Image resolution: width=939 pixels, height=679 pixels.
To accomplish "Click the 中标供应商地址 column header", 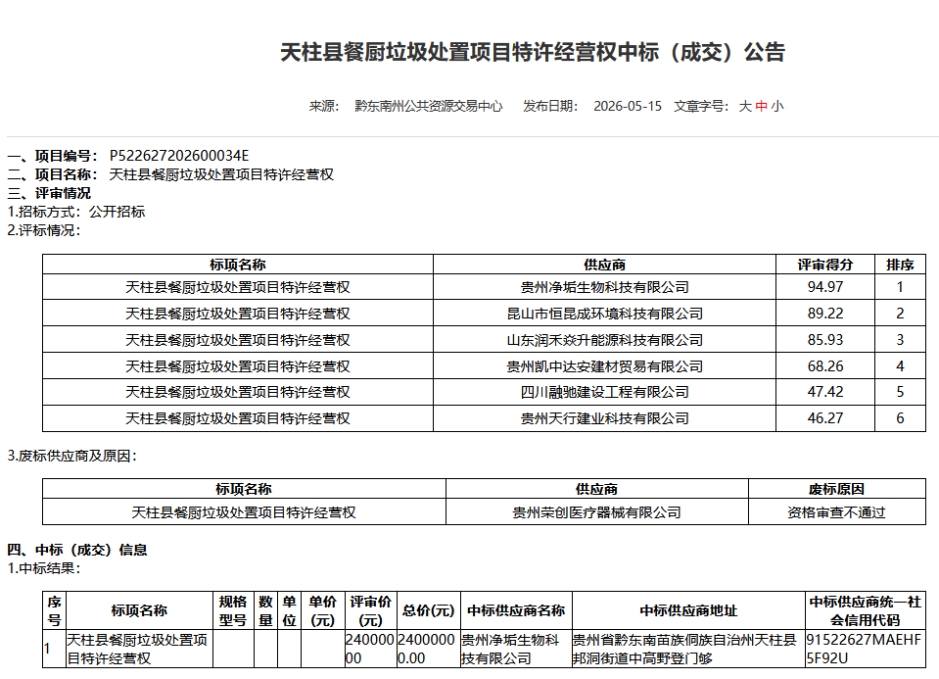I will pos(688,610).
